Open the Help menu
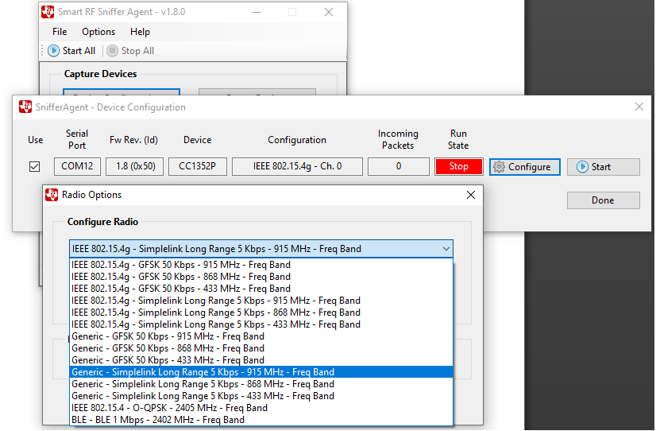The image size is (656, 431). [140, 32]
